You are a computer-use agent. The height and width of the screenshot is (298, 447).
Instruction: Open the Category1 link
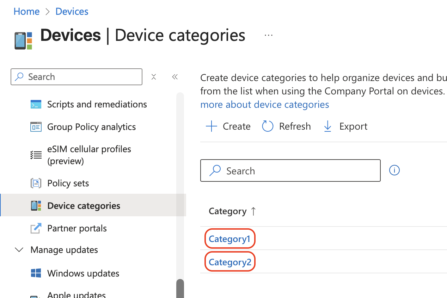229,239
